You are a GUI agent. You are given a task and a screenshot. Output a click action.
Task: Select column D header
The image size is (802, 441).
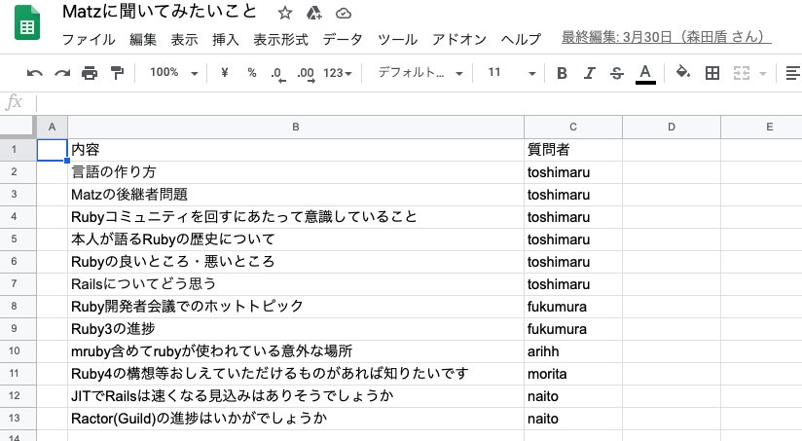click(671, 127)
